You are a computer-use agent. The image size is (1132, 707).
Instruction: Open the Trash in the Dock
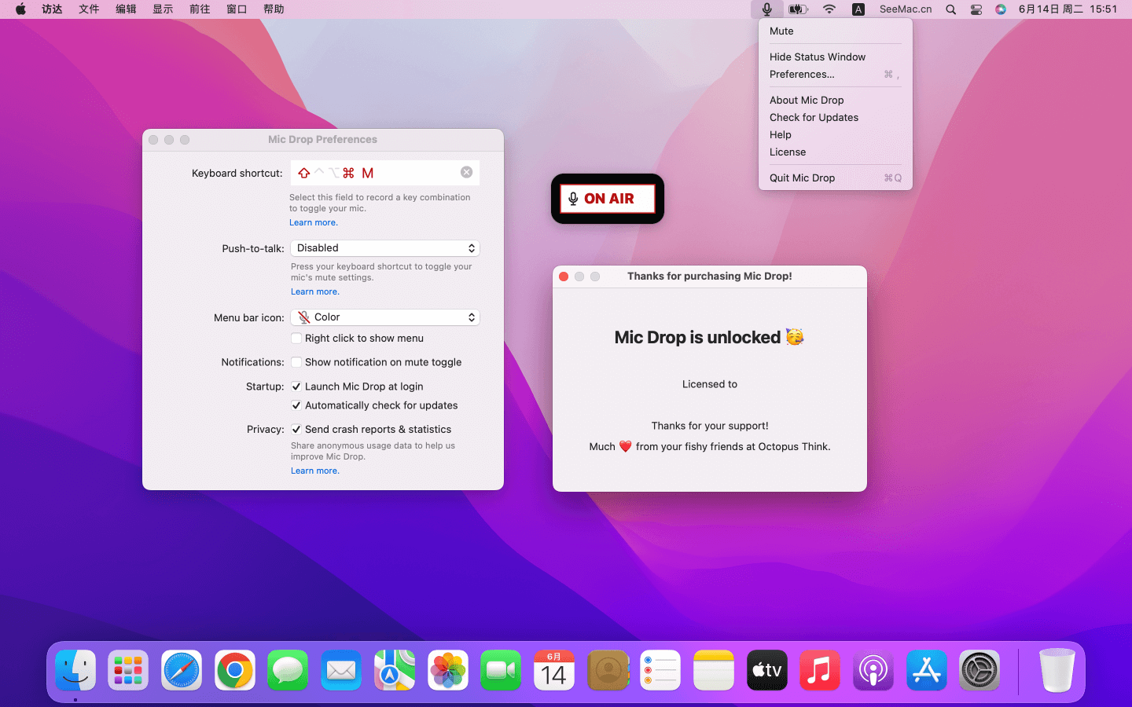[1057, 671]
